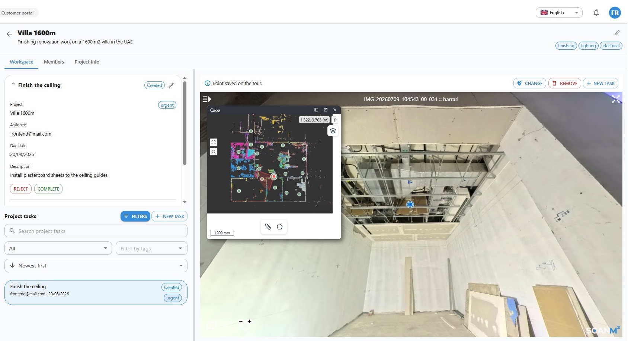Select the ruler measurement tool
This screenshot has height=341, width=628.
pyautogui.click(x=268, y=227)
